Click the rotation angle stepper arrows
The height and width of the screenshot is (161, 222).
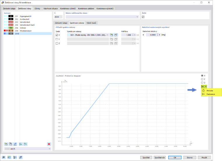click(x=157, y=35)
